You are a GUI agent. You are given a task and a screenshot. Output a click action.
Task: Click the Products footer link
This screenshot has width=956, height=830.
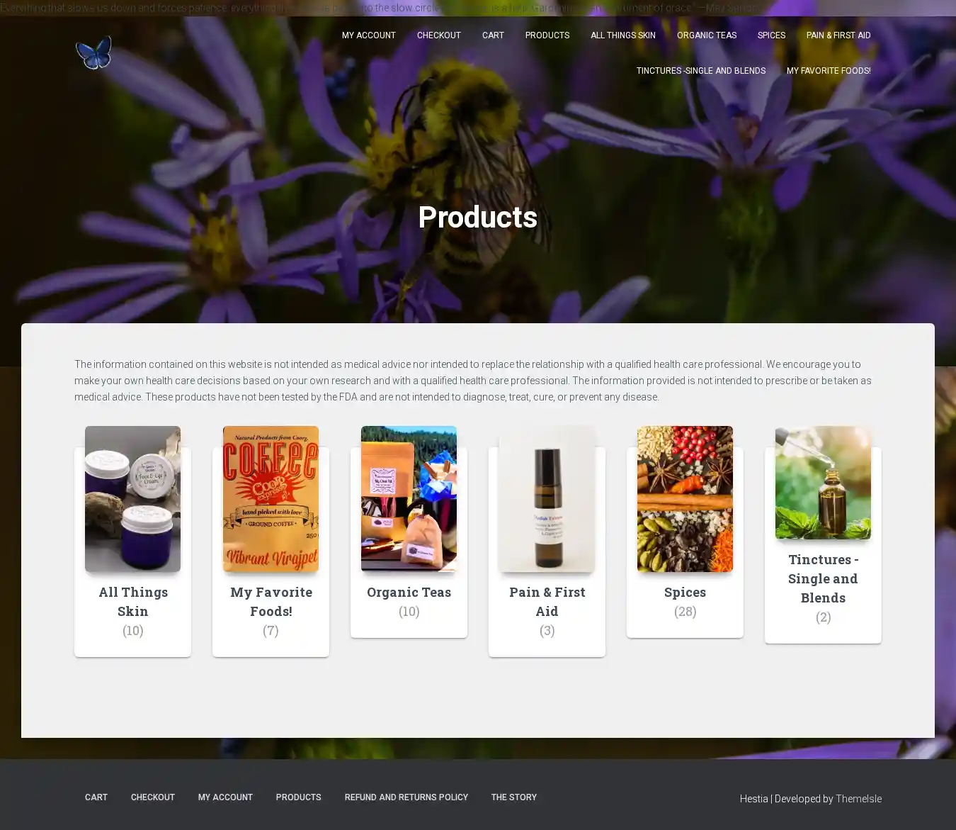click(298, 797)
